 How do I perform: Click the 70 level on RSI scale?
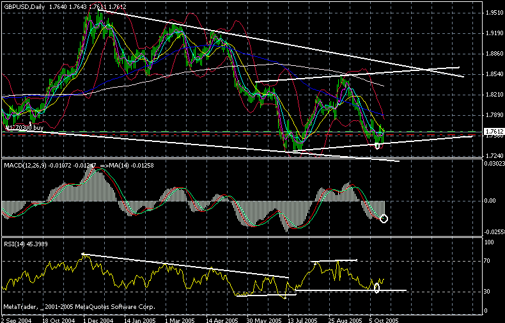[487, 261]
